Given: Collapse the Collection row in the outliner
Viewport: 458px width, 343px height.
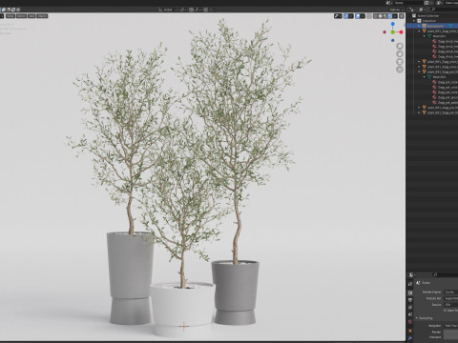Looking at the screenshot, I should click(414, 21).
